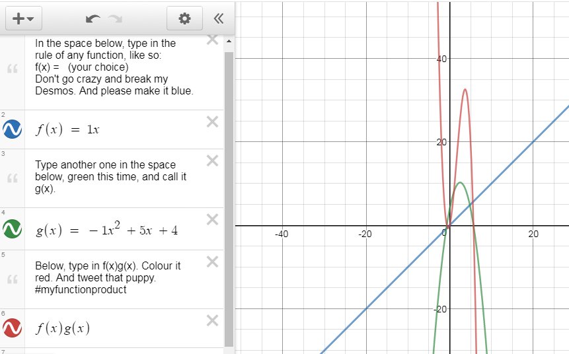
Task: Select the '#myfunctionproduct' hashtag text
Action: pyautogui.click(x=81, y=289)
